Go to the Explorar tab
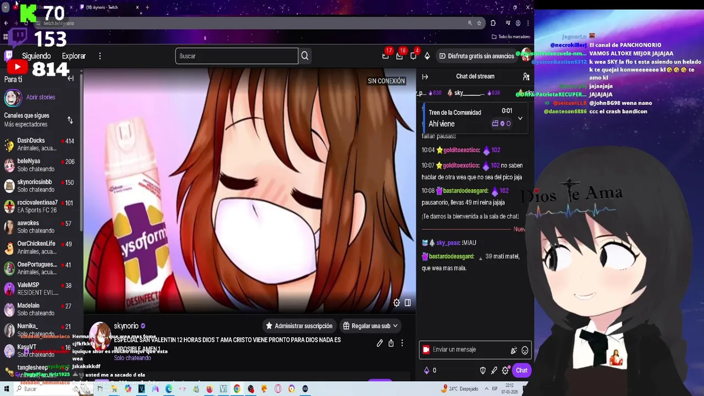The image size is (704, 396). 74,56
